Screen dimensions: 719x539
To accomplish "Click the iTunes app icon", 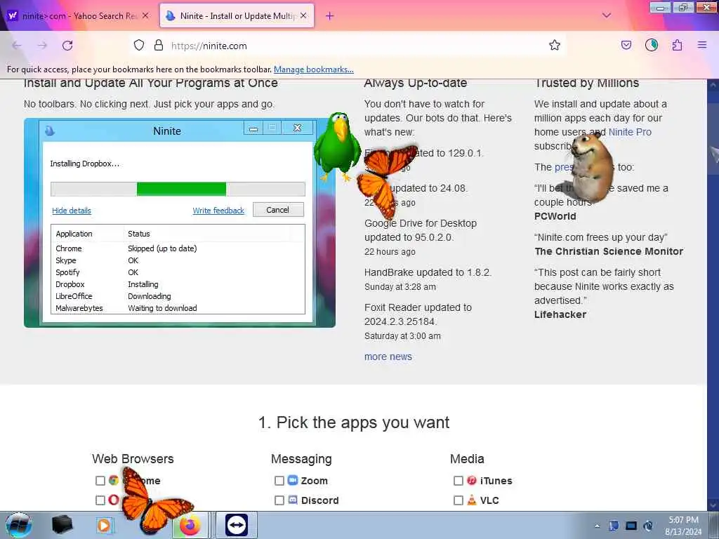I will click(x=472, y=480).
